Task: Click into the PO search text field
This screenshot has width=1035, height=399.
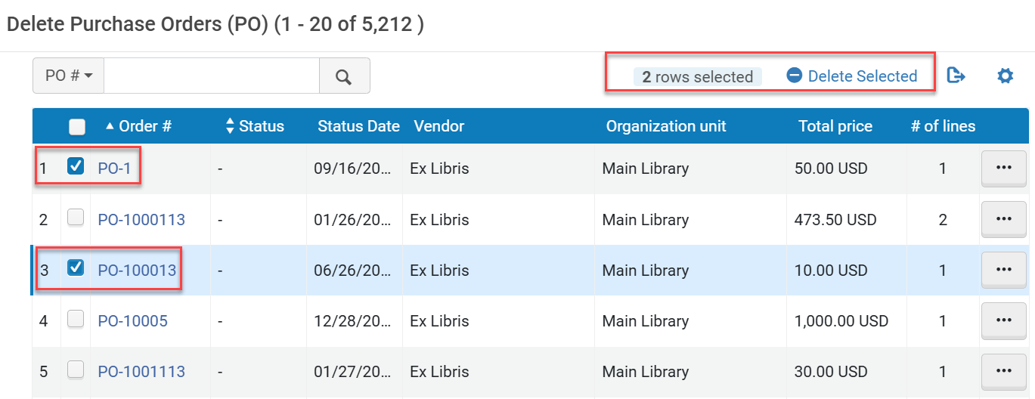Action: [x=212, y=76]
